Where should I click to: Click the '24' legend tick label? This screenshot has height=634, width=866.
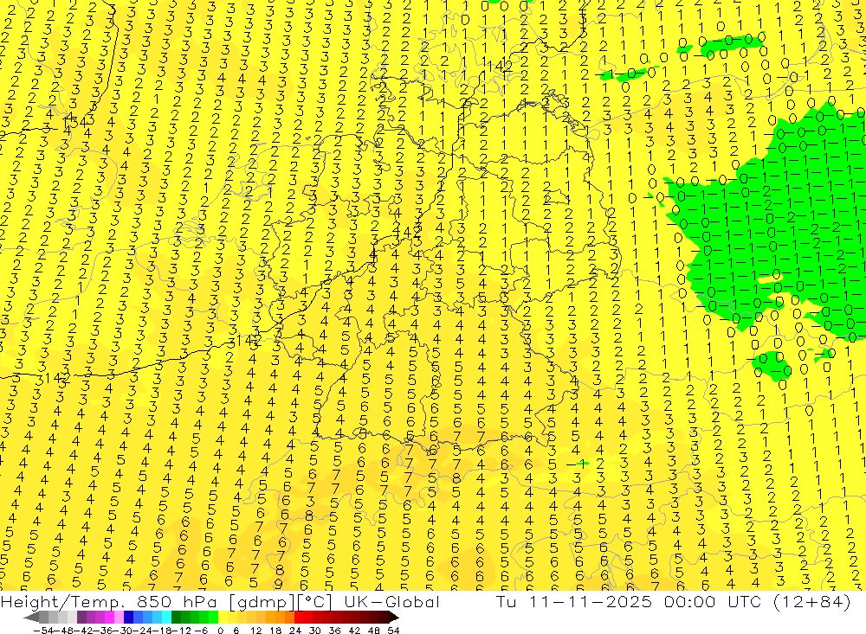click(x=295, y=631)
